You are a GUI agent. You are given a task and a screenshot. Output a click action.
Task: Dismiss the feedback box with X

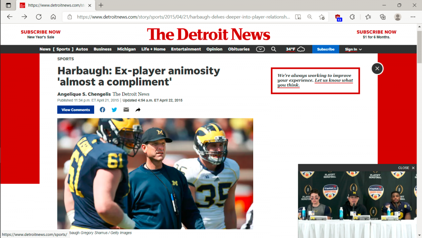point(377,68)
